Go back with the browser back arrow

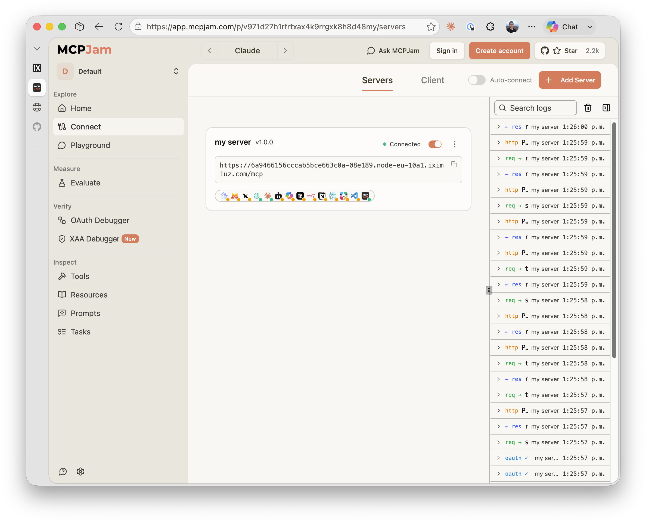click(x=99, y=27)
